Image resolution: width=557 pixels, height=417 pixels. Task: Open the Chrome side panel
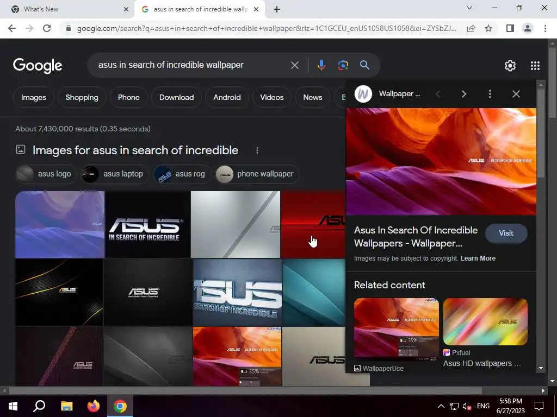pos(510,28)
